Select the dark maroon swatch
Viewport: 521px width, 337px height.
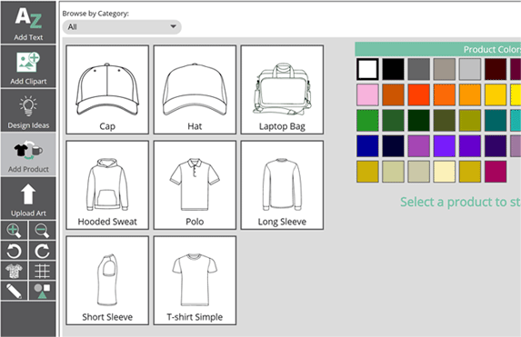click(496, 69)
